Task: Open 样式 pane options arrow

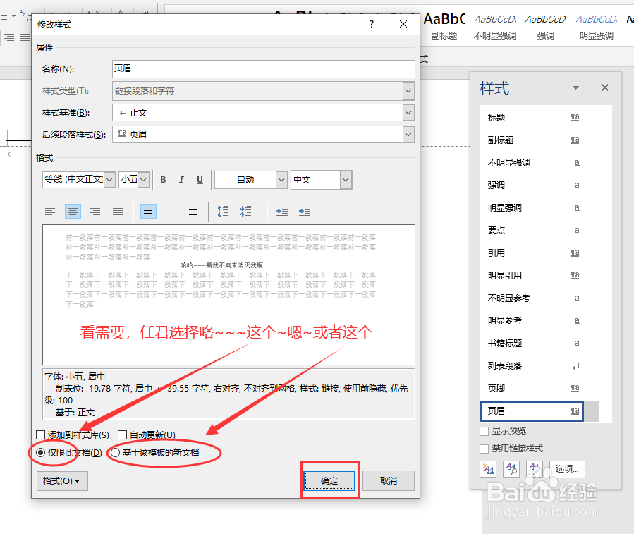Action: 575,87
